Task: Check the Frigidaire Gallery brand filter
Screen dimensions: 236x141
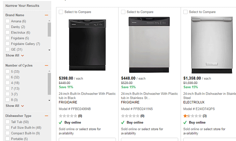Action: coord(8,44)
